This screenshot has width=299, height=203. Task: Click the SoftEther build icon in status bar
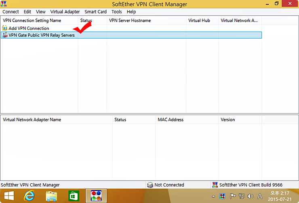[215, 185]
